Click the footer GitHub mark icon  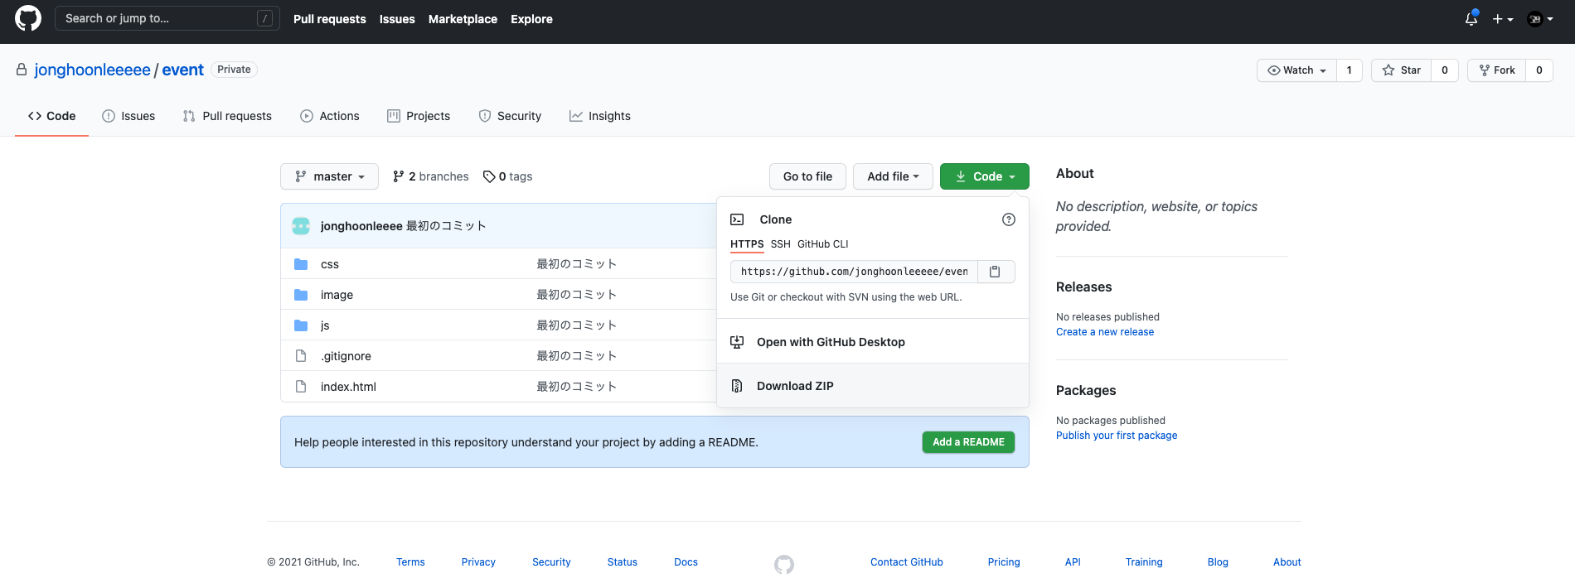coord(784,565)
